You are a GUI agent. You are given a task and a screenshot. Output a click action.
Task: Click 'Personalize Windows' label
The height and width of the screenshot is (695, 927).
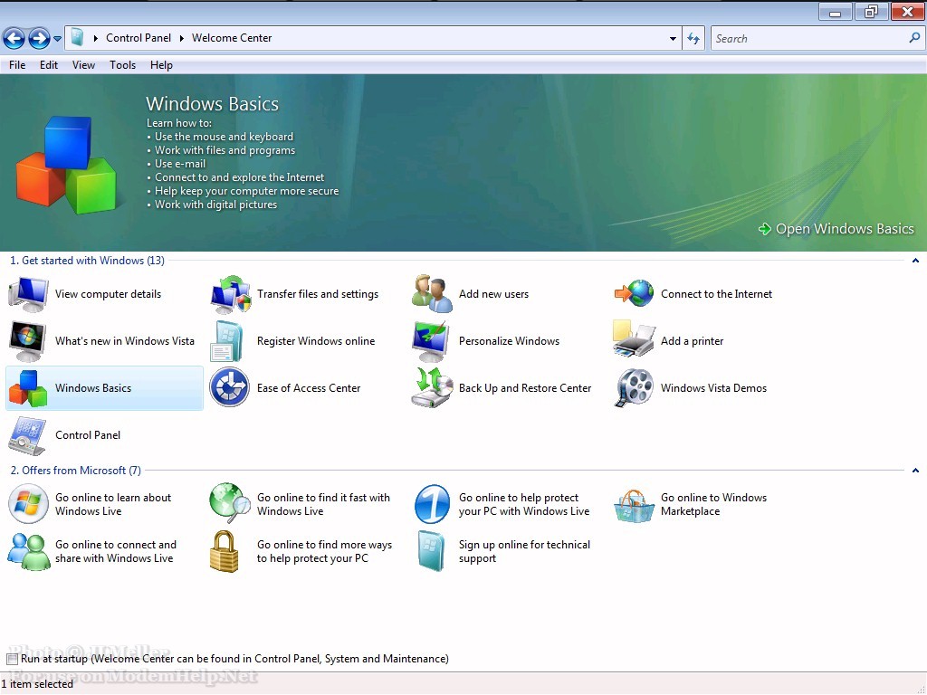click(509, 341)
